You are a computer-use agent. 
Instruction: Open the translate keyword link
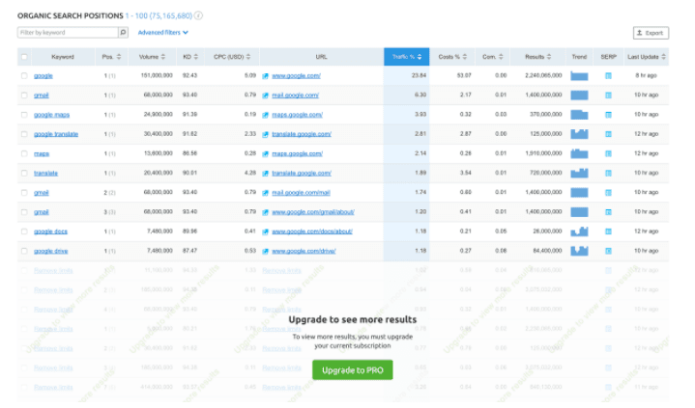[x=45, y=173]
